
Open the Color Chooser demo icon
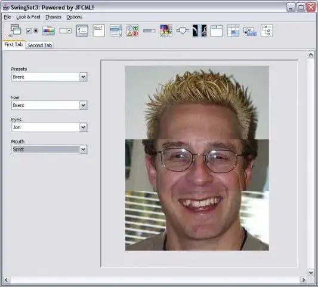point(49,30)
